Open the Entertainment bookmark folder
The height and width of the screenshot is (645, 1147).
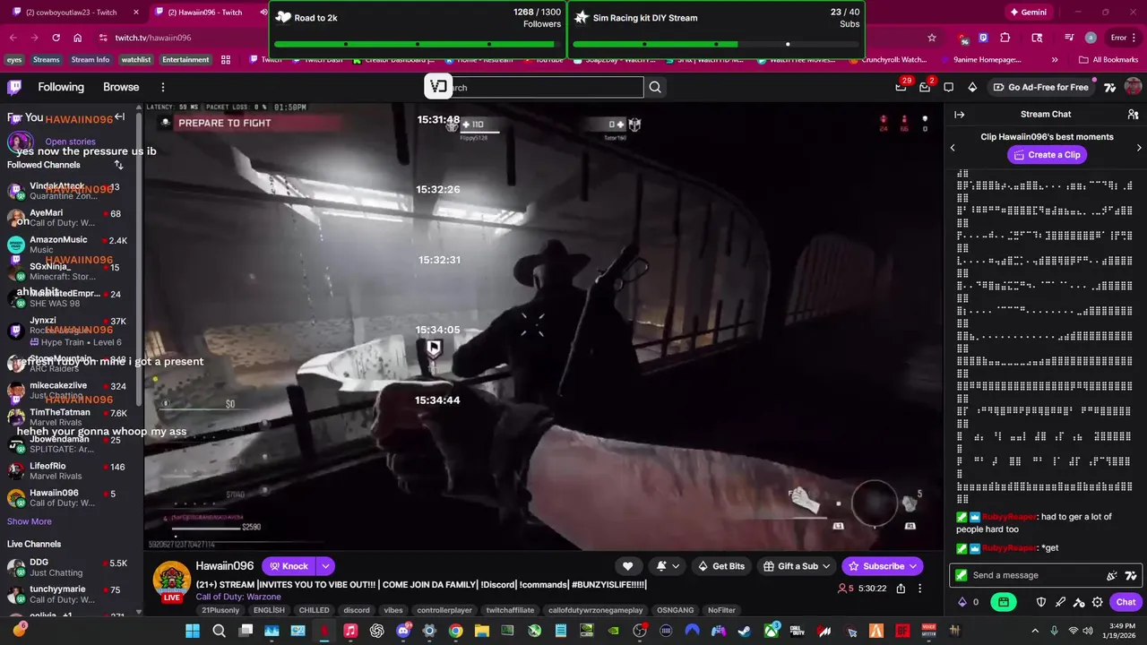point(185,60)
